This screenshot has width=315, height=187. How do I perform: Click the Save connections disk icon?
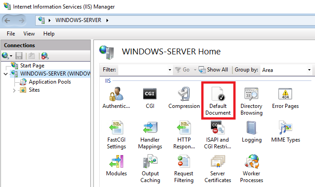tap(19, 56)
